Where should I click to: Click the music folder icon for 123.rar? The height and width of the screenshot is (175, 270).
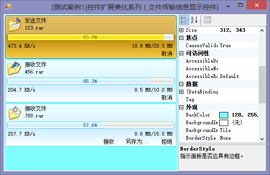click(x=15, y=24)
